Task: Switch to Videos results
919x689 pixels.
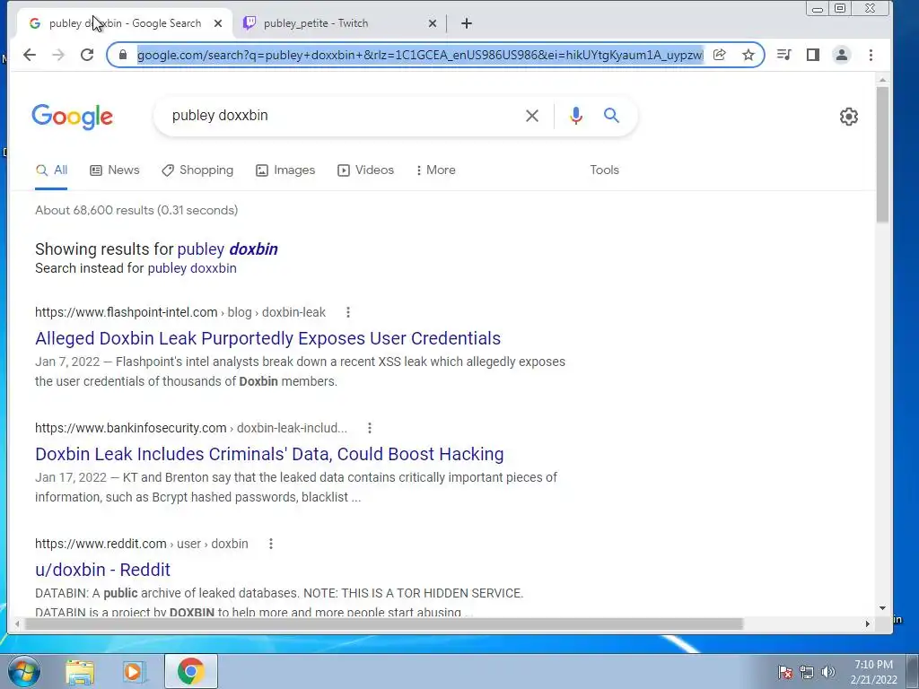Action: [366, 170]
